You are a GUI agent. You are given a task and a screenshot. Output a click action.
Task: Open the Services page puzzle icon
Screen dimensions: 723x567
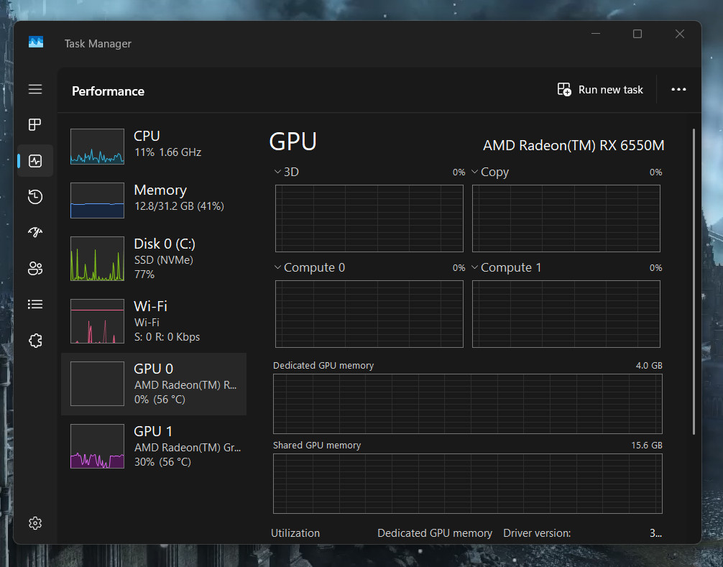pos(35,341)
